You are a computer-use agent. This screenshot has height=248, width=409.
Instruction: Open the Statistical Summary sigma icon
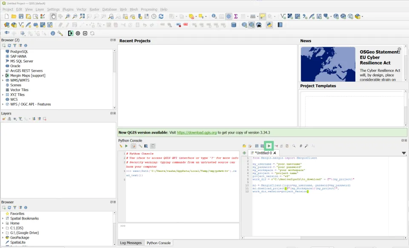click(x=236, y=17)
